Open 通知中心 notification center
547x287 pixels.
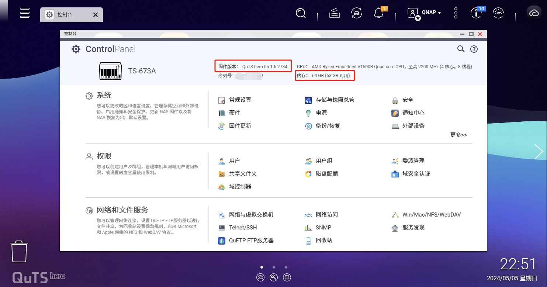[408, 113]
